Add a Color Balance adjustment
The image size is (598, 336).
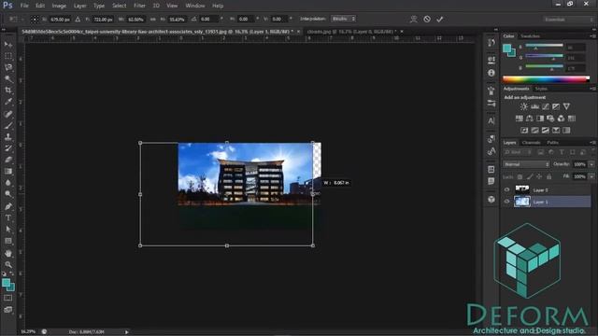[530, 119]
